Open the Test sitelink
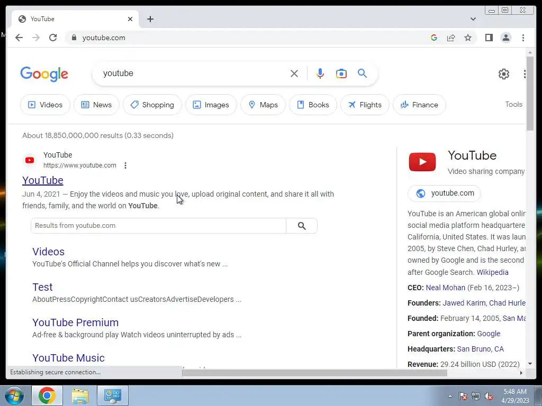The width and height of the screenshot is (542, 406). (x=42, y=287)
